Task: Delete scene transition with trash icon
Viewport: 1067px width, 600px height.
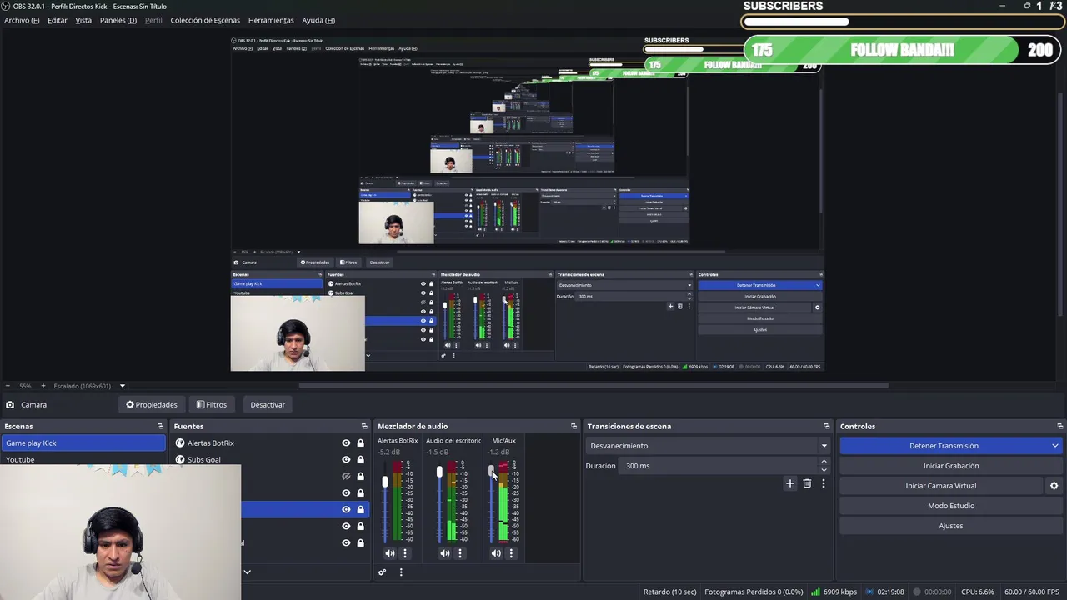Action: 807,483
